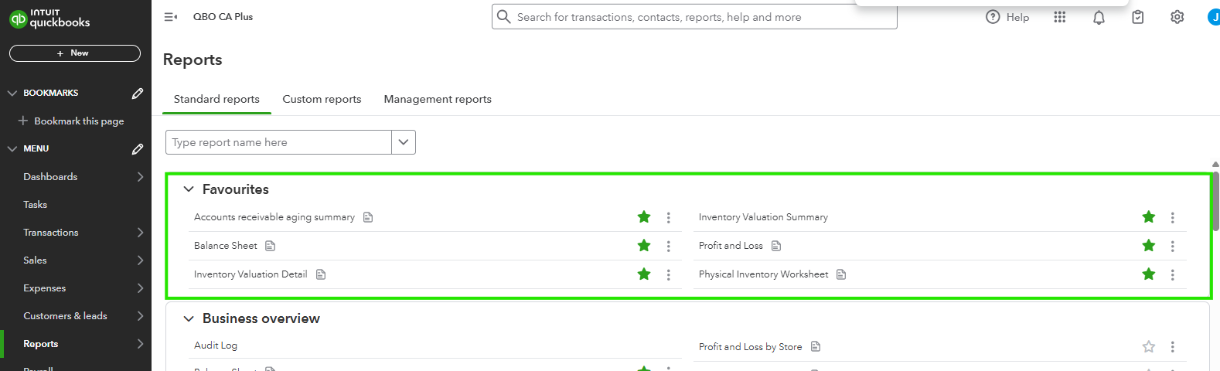Unfavourite Profit and Loss star
Image resolution: width=1220 pixels, height=371 pixels.
point(1149,246)
